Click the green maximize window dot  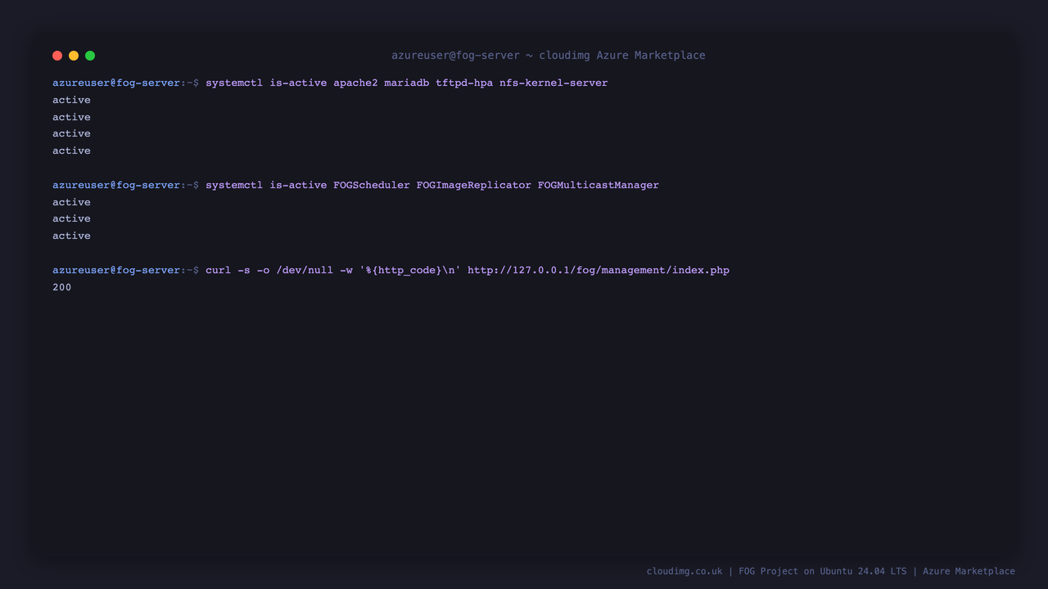[90, 56]
